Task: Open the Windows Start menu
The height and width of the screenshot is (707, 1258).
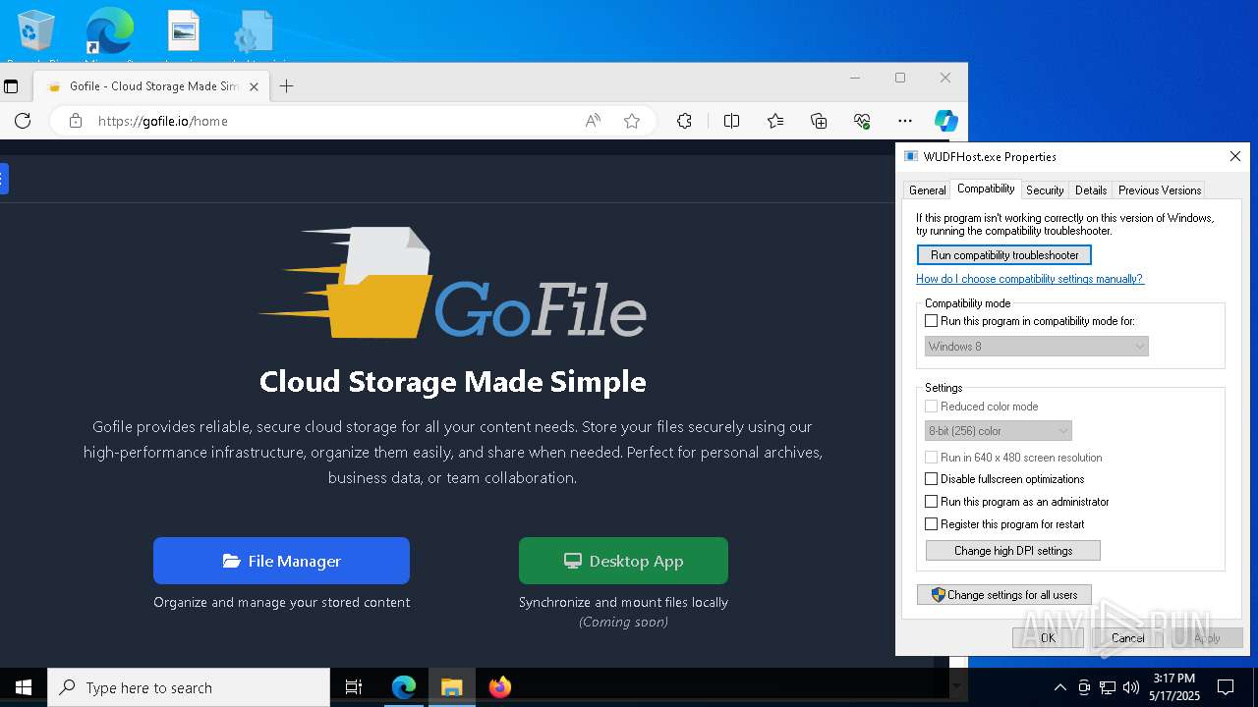Action: pyautogui.click(x=24, y=687)
